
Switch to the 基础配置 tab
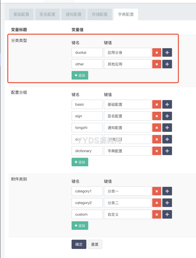click(21, 14)
